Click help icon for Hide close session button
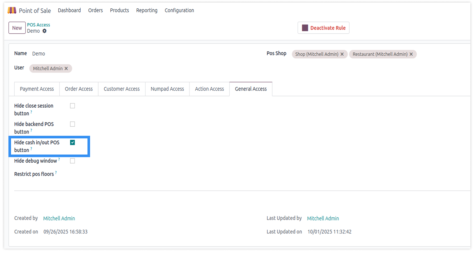 click(x=31, y=112)
